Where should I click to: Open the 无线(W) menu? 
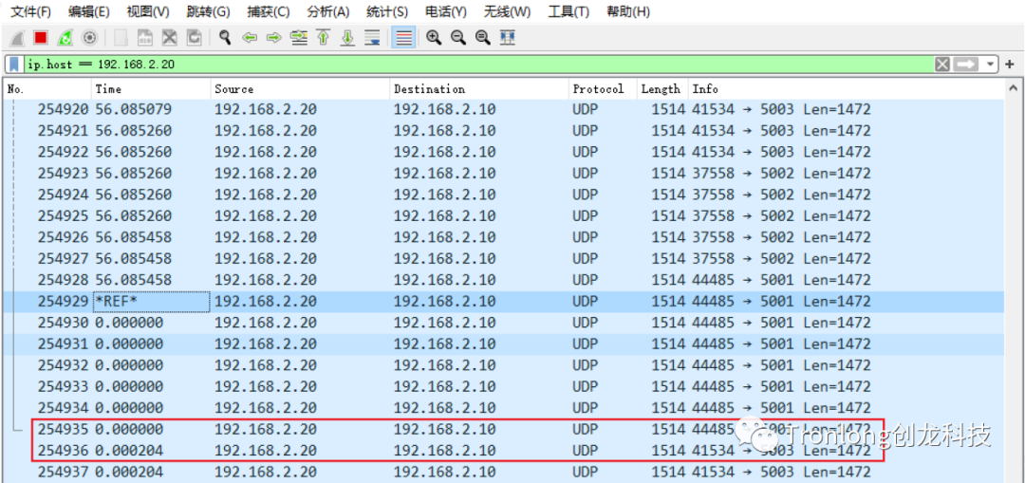pos(507,11)
